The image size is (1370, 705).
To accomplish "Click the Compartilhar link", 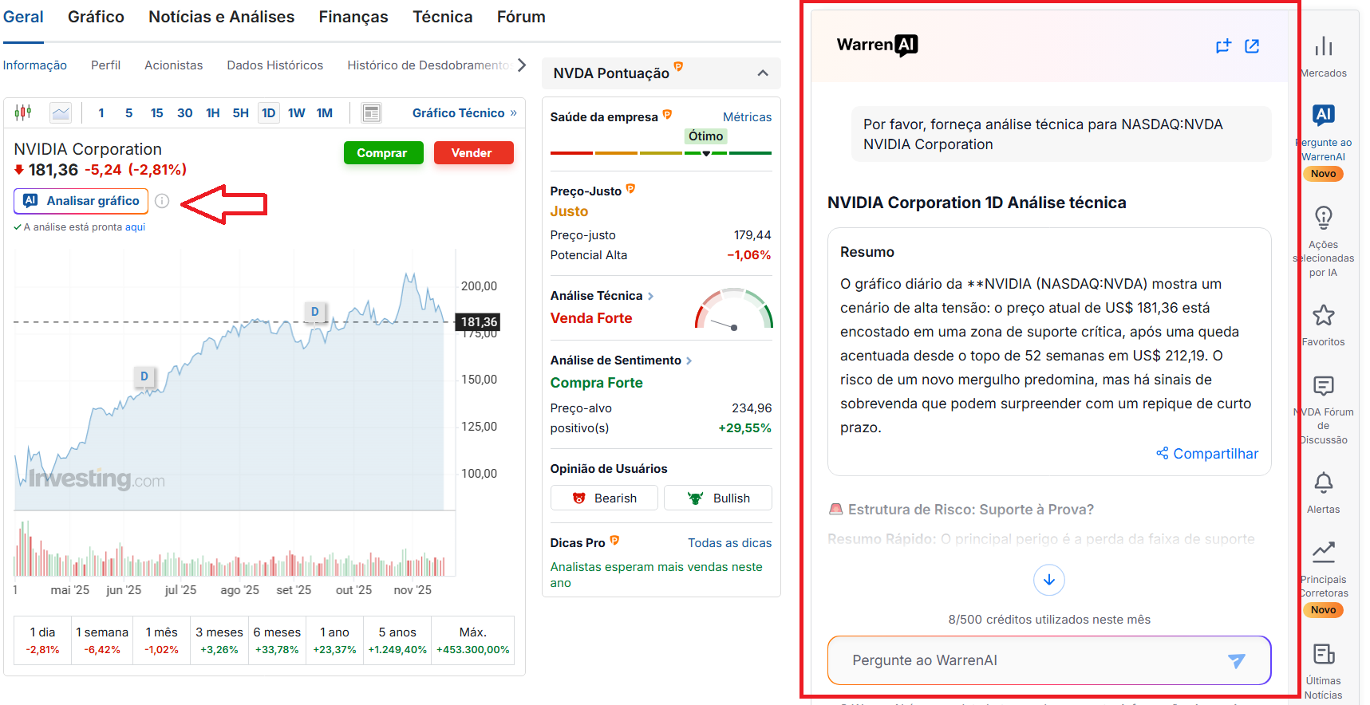I will pos(1207,454).
